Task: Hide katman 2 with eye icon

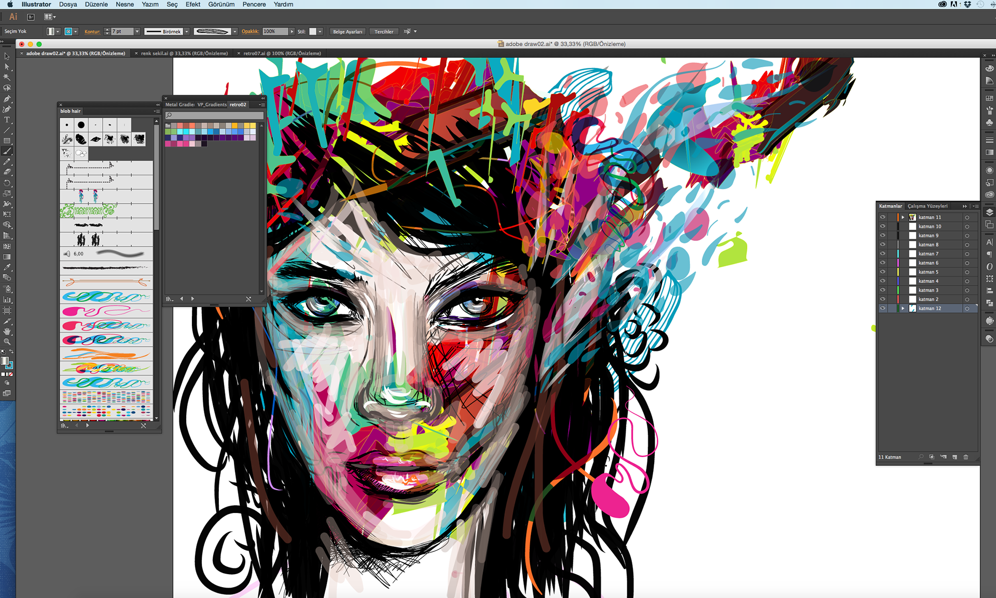Action: (x=882, y=299)
